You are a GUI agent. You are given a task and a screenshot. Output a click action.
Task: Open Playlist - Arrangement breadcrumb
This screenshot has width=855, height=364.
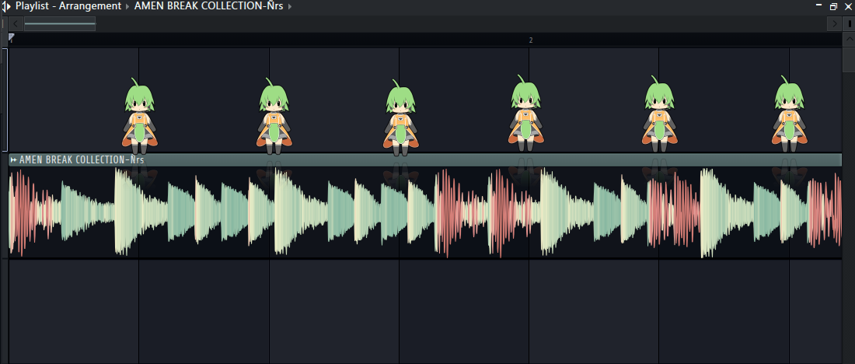68,6
